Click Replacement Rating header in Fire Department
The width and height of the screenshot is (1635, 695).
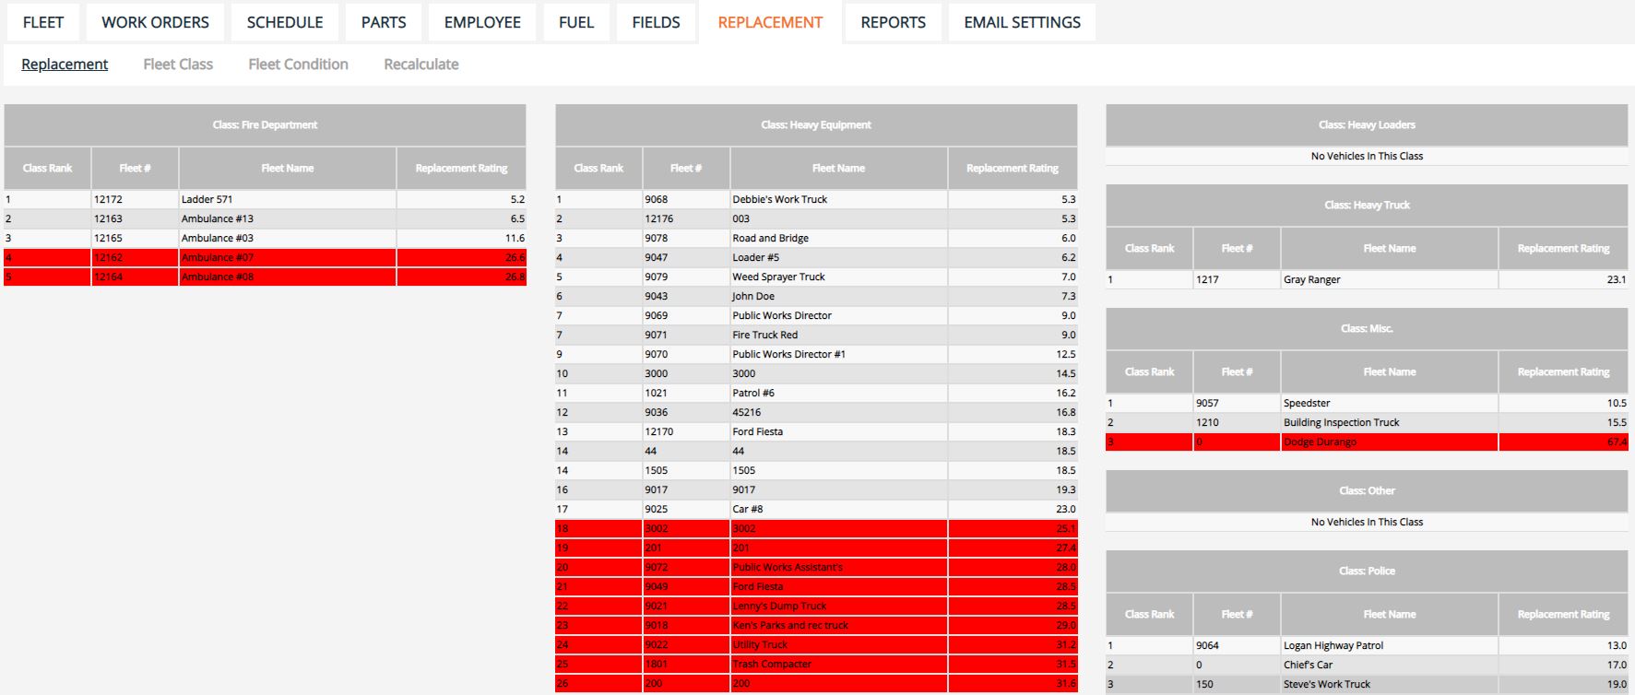point(461,168)
